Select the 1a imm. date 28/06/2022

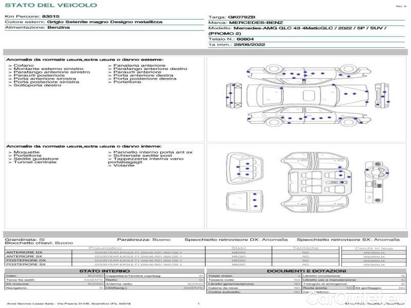click(249, 45)
